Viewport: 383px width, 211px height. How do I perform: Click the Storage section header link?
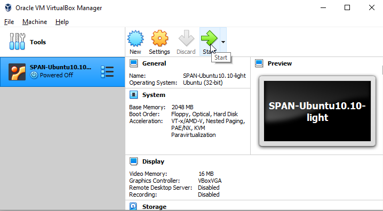154,207
